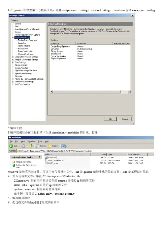The width and height of the screenshot is (167, 236).
Task: Click EDA tools table horizontal scrollbar
Action: (87, 92)
